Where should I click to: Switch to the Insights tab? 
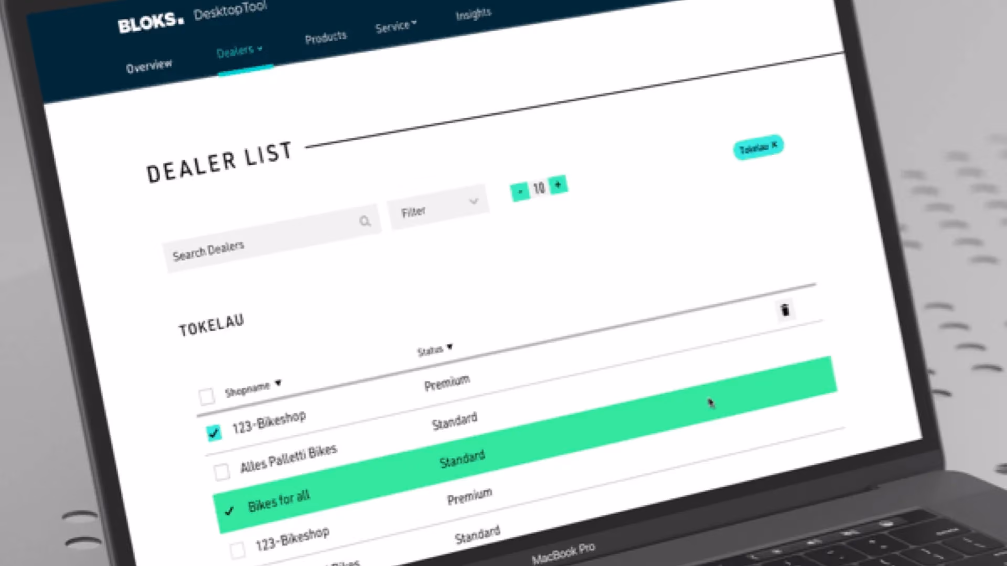coord(474,14)
